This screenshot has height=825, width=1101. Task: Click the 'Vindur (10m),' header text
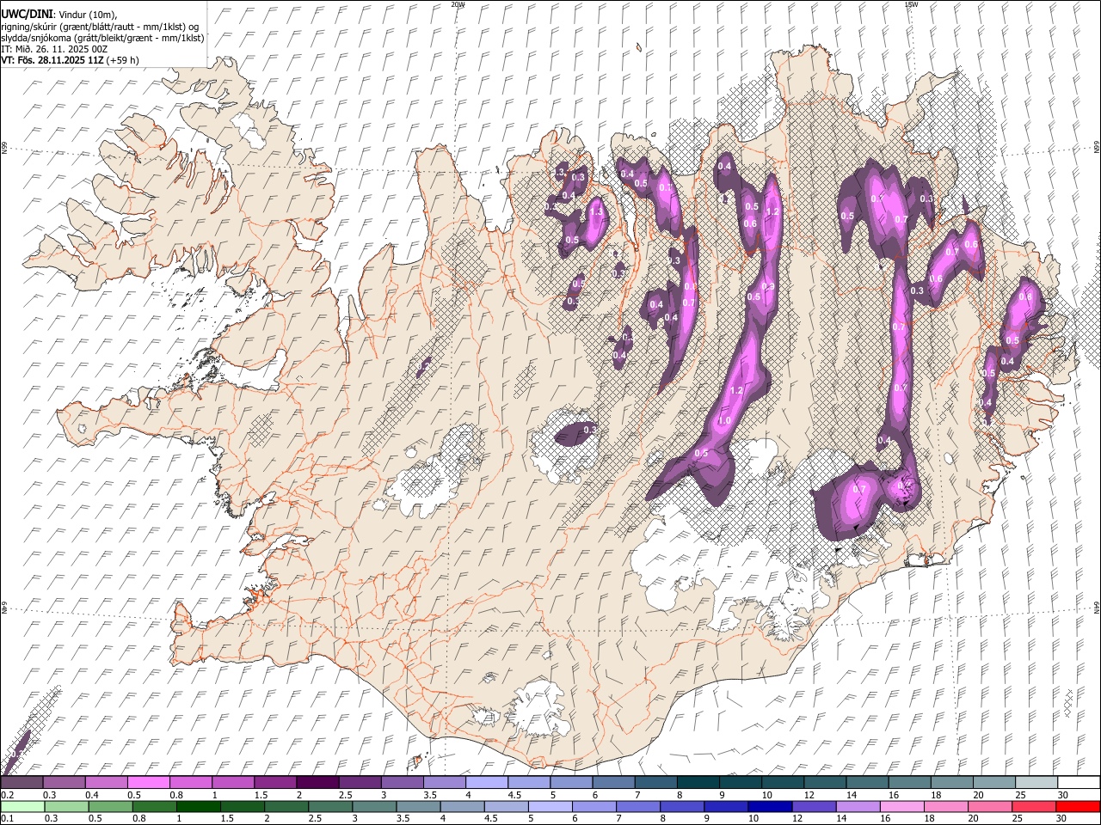(x=86, y=15)
